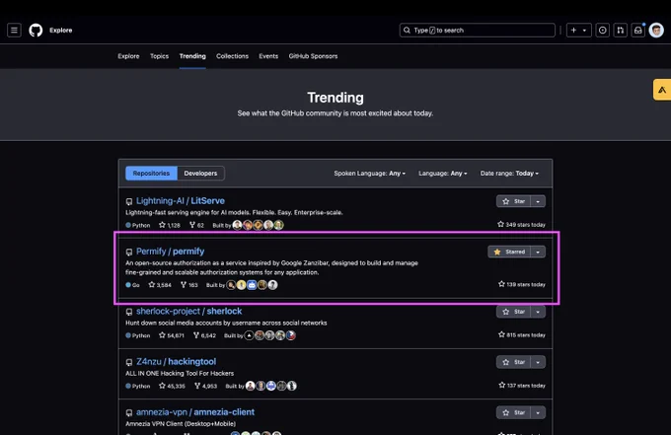Open the Permify / permify repository link
Viewport: 671px width, 435px height.
[171, 252]
